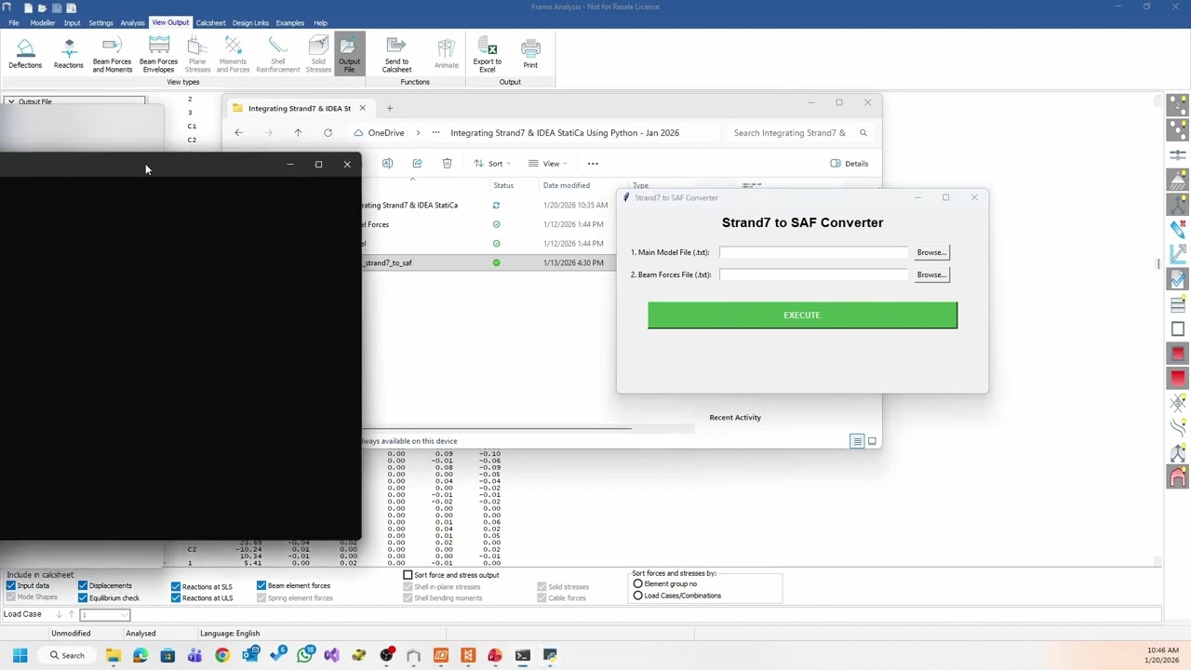Open the File menu

[x=14, y=22]
